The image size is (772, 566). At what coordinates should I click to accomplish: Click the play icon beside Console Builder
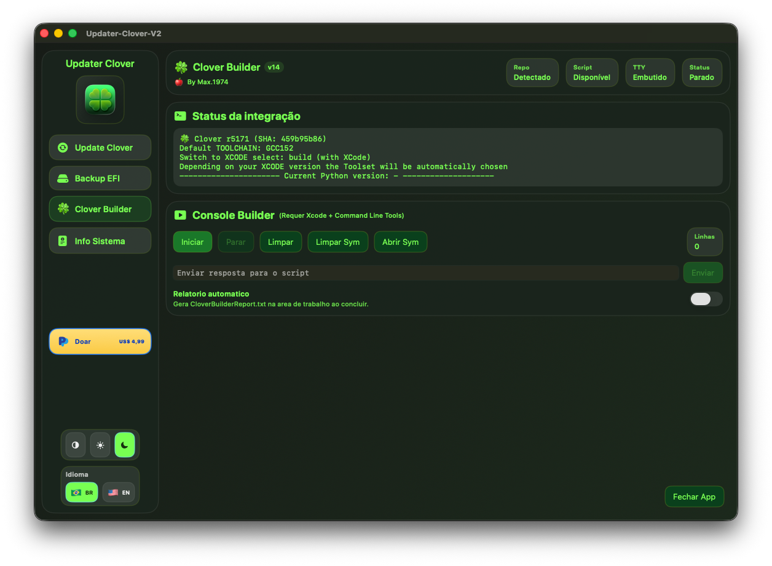coord(179,215)
